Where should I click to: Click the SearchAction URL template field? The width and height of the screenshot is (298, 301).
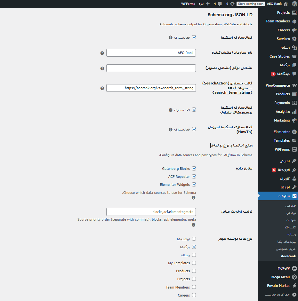tap(151, 88)
